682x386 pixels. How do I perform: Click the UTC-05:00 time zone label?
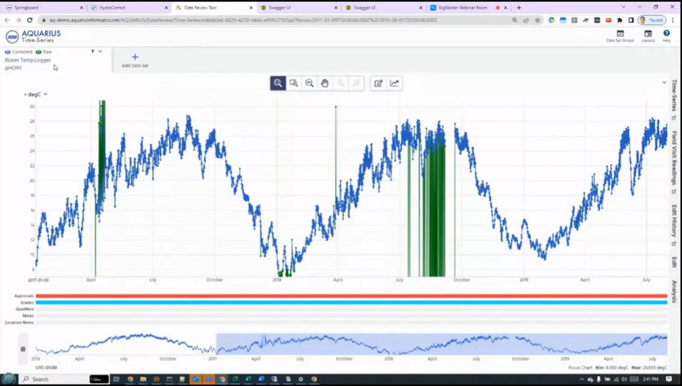(x=46, y=367)
